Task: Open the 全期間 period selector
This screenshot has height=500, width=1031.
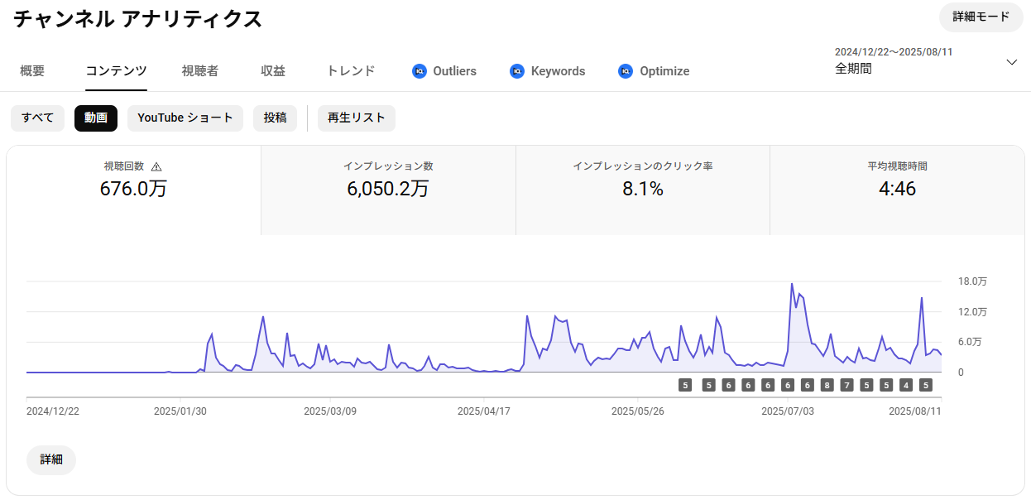Action: pos(853,69)
